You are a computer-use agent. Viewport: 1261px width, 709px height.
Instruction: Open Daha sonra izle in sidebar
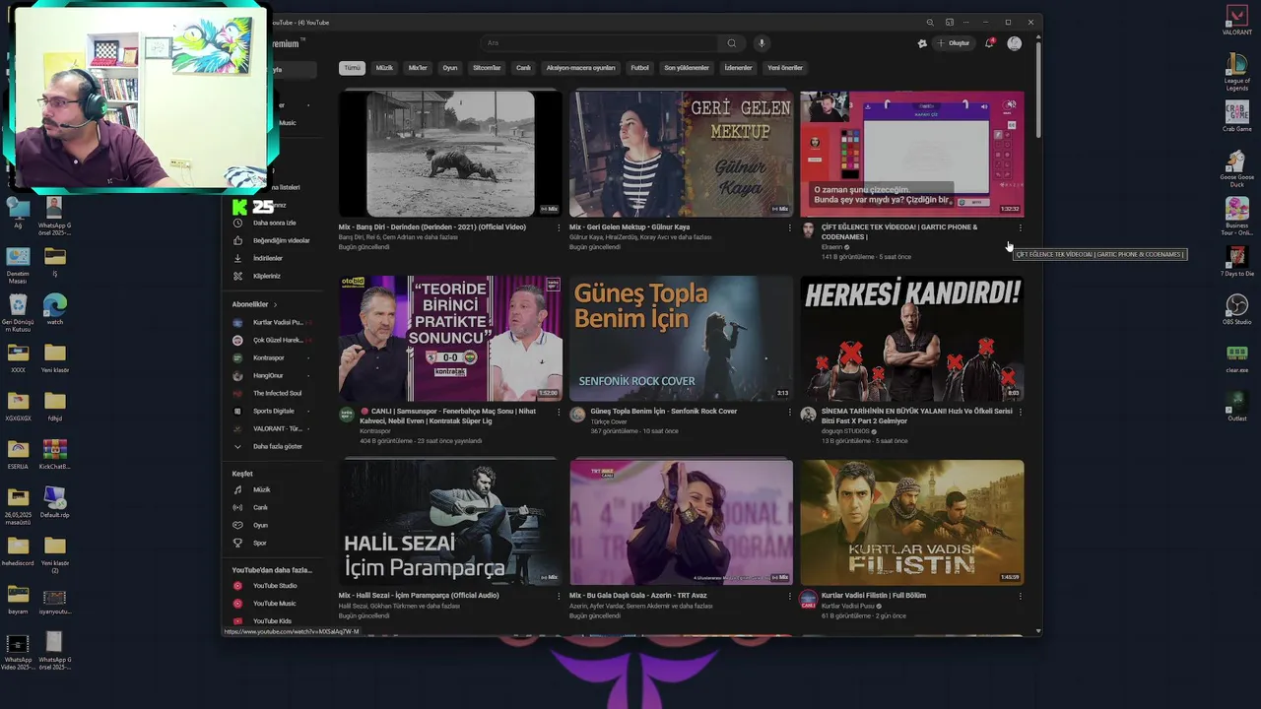[273, 223]
